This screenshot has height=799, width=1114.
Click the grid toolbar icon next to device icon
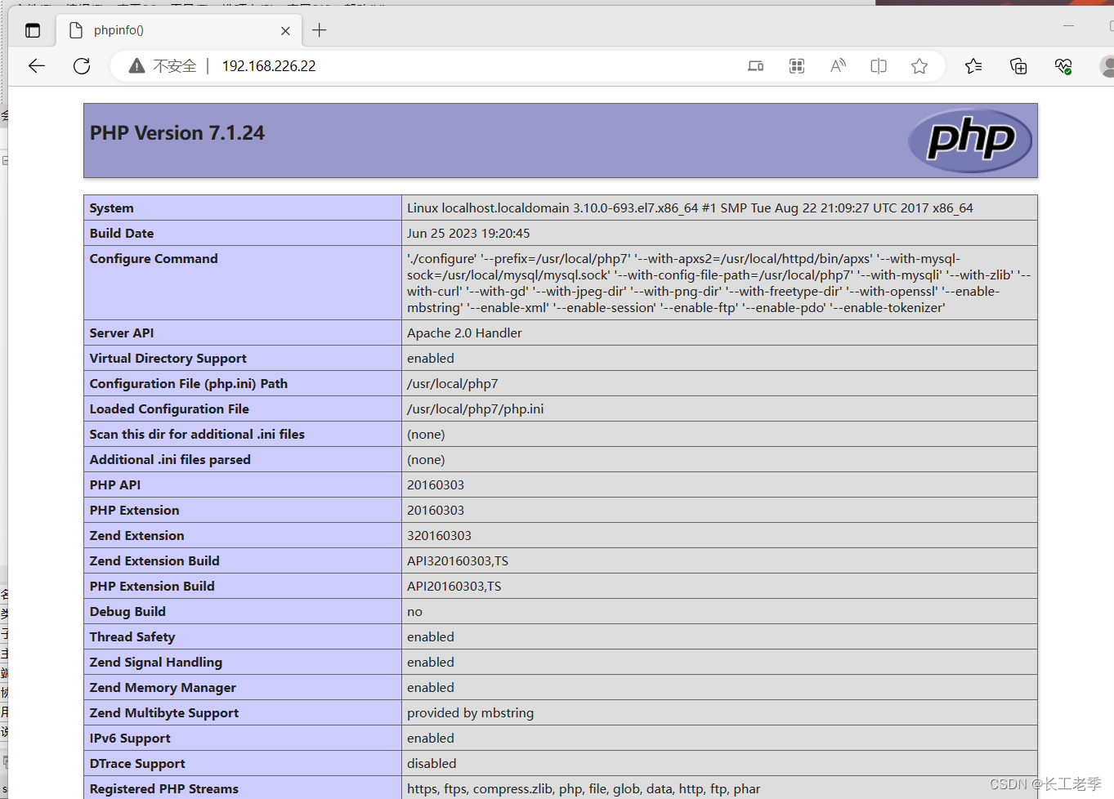pyautogui.click(x=797, y=66)
